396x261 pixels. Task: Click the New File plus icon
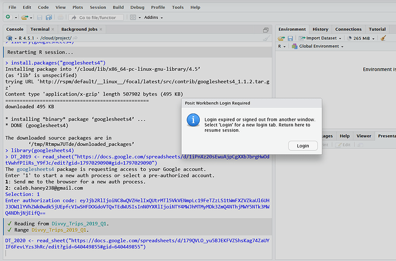point(8,18)
